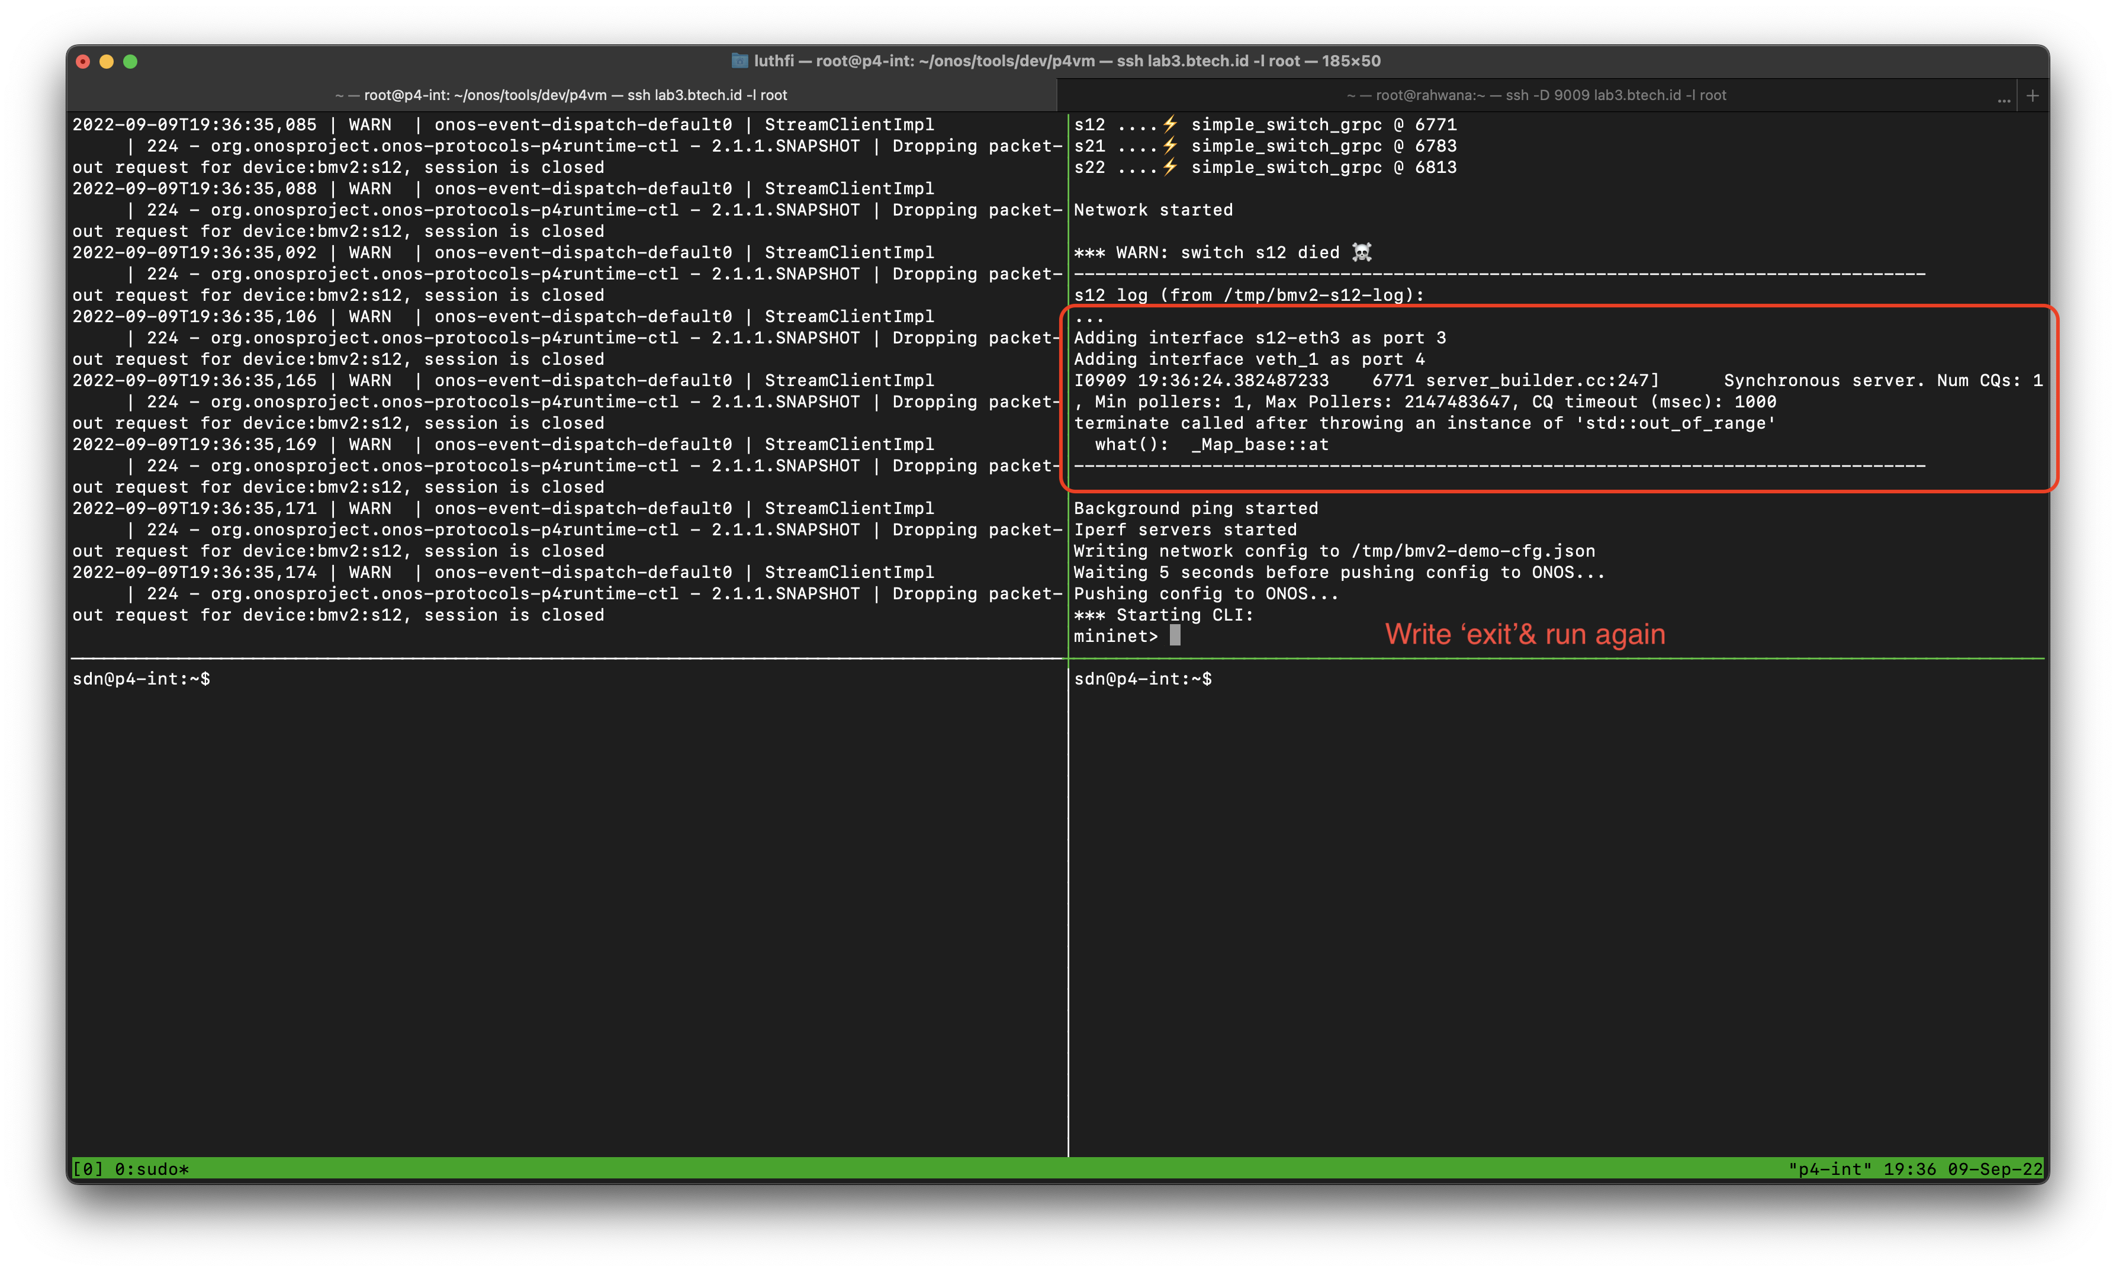Click 's12 log (from /tmp/bmv2-s12-log):' line
2116x1272 pixels.
pyautogui.click(x=1249, y=295)
